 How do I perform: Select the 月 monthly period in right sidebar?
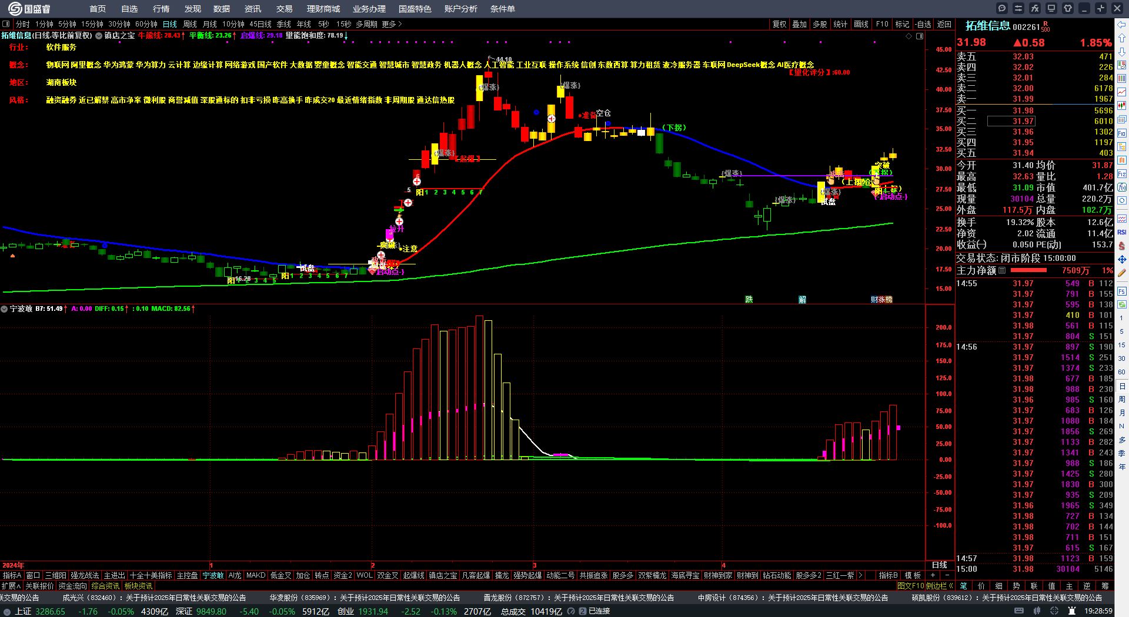(1122, 413)
